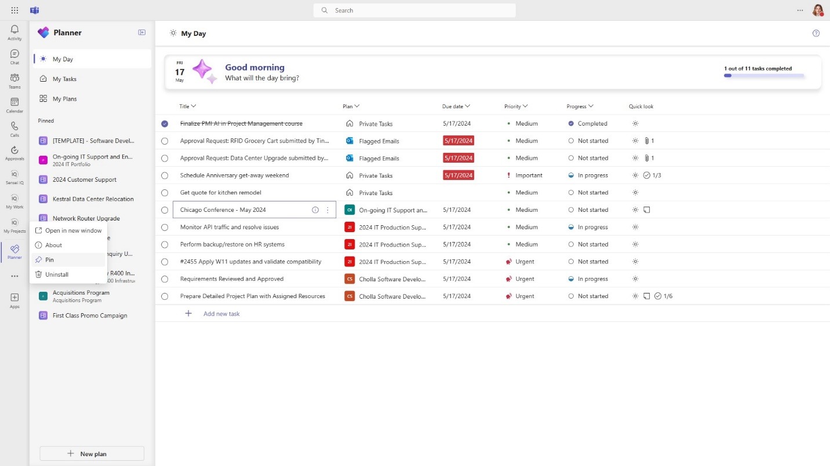This screenshot has height=466, width=830.
Task: Choose About from context menu
Action: [x=68, y=245]
